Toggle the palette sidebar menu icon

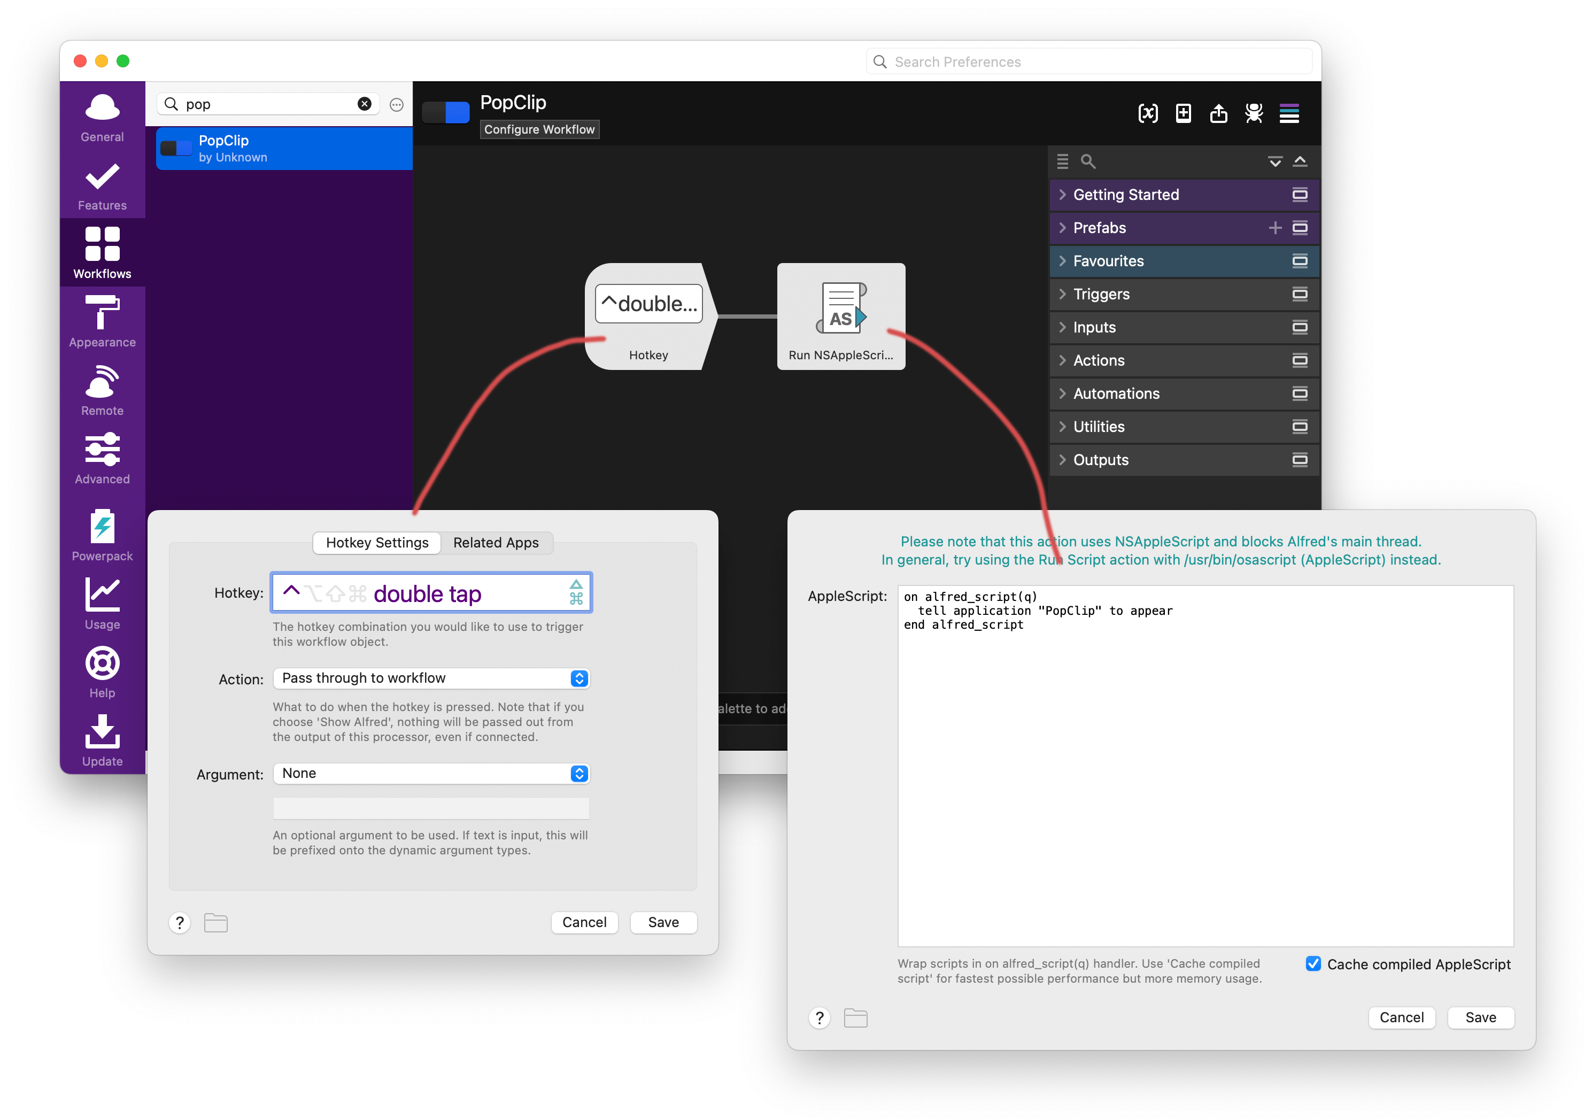(x=1289, y=113)
